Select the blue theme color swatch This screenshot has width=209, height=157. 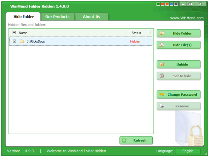point(171,4)
